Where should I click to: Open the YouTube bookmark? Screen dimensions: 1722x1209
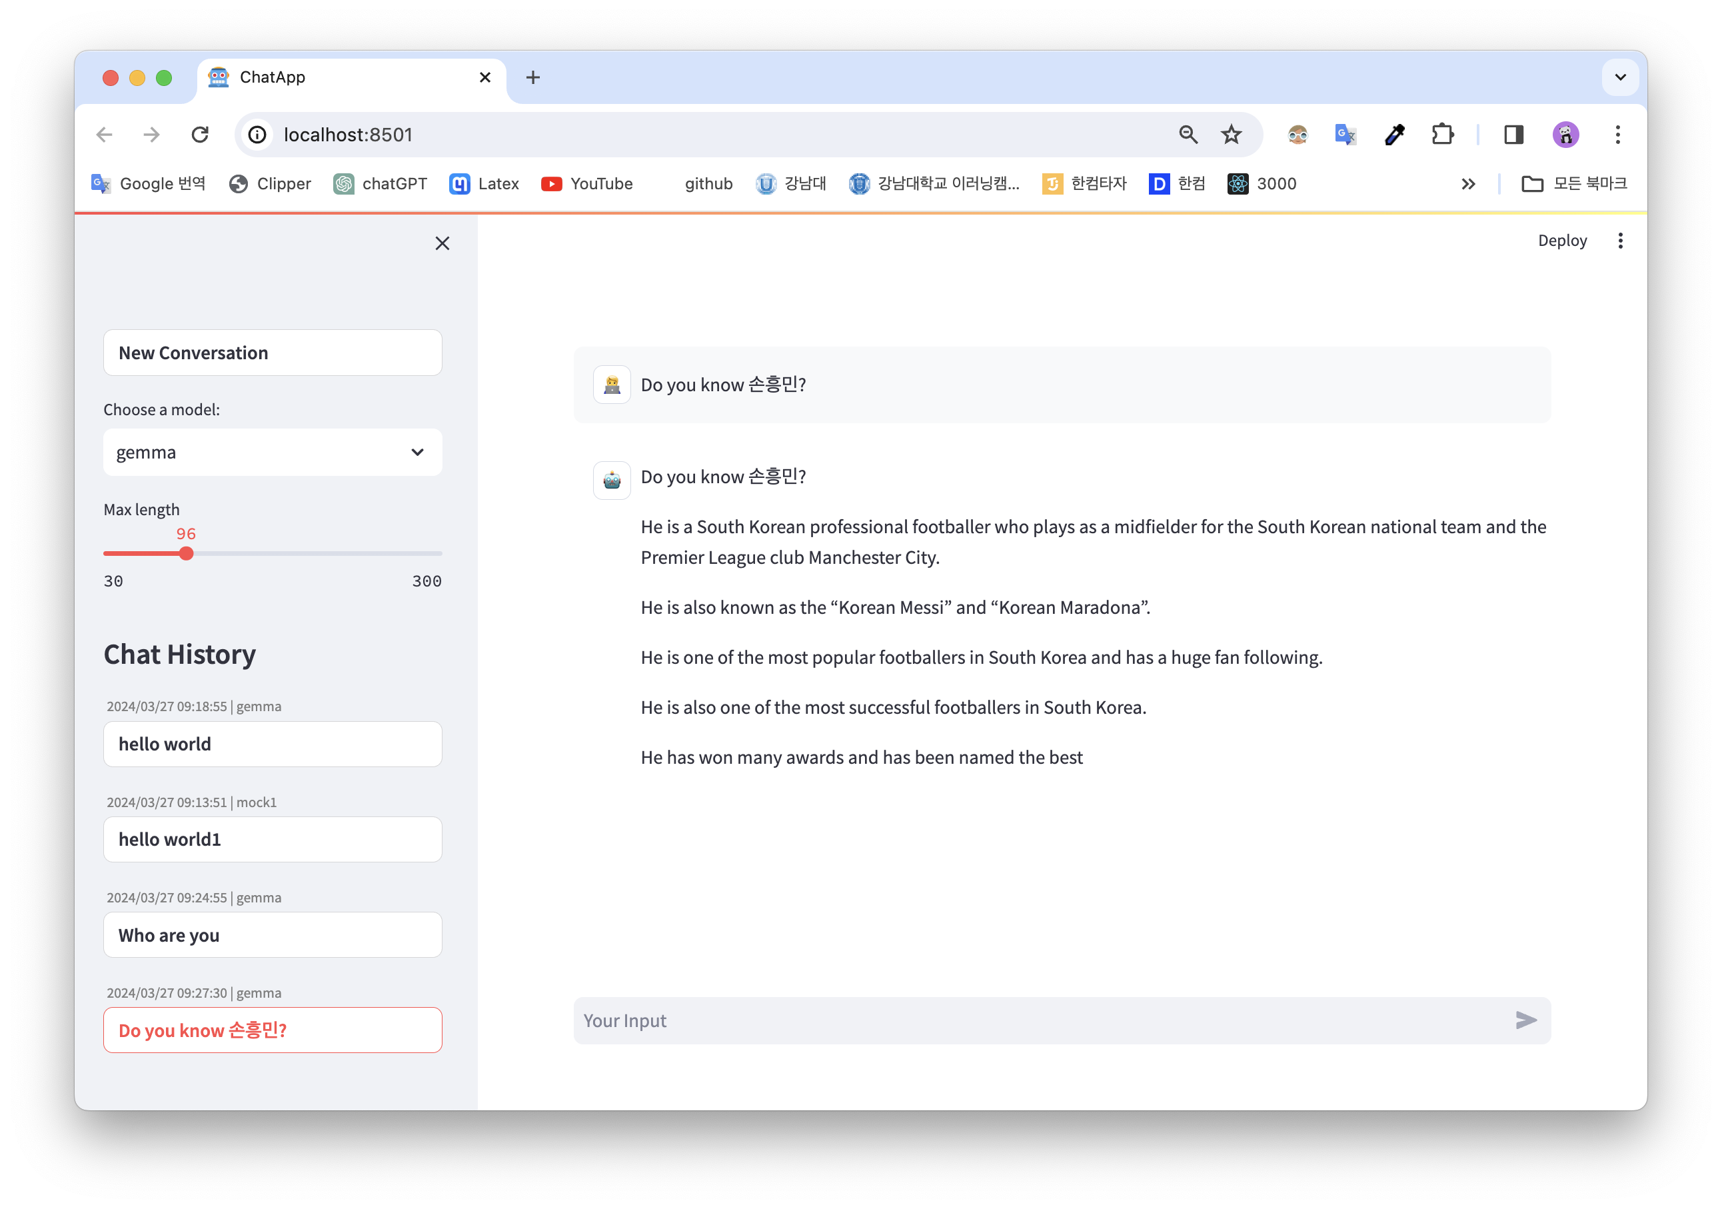coord(587,184)
